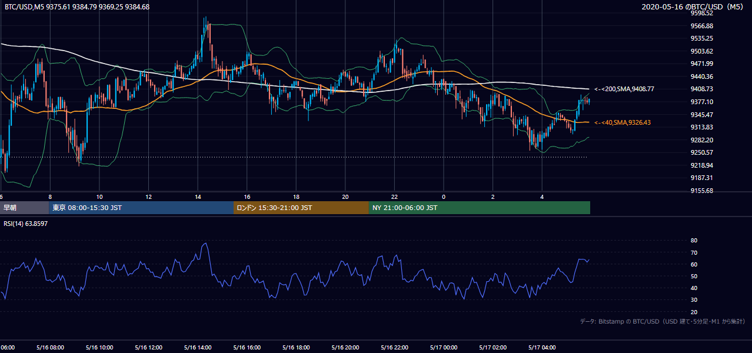This screenshot has height=353, width=752.
Task: Click price axis value 9313.83
Action: pos(702,127)
